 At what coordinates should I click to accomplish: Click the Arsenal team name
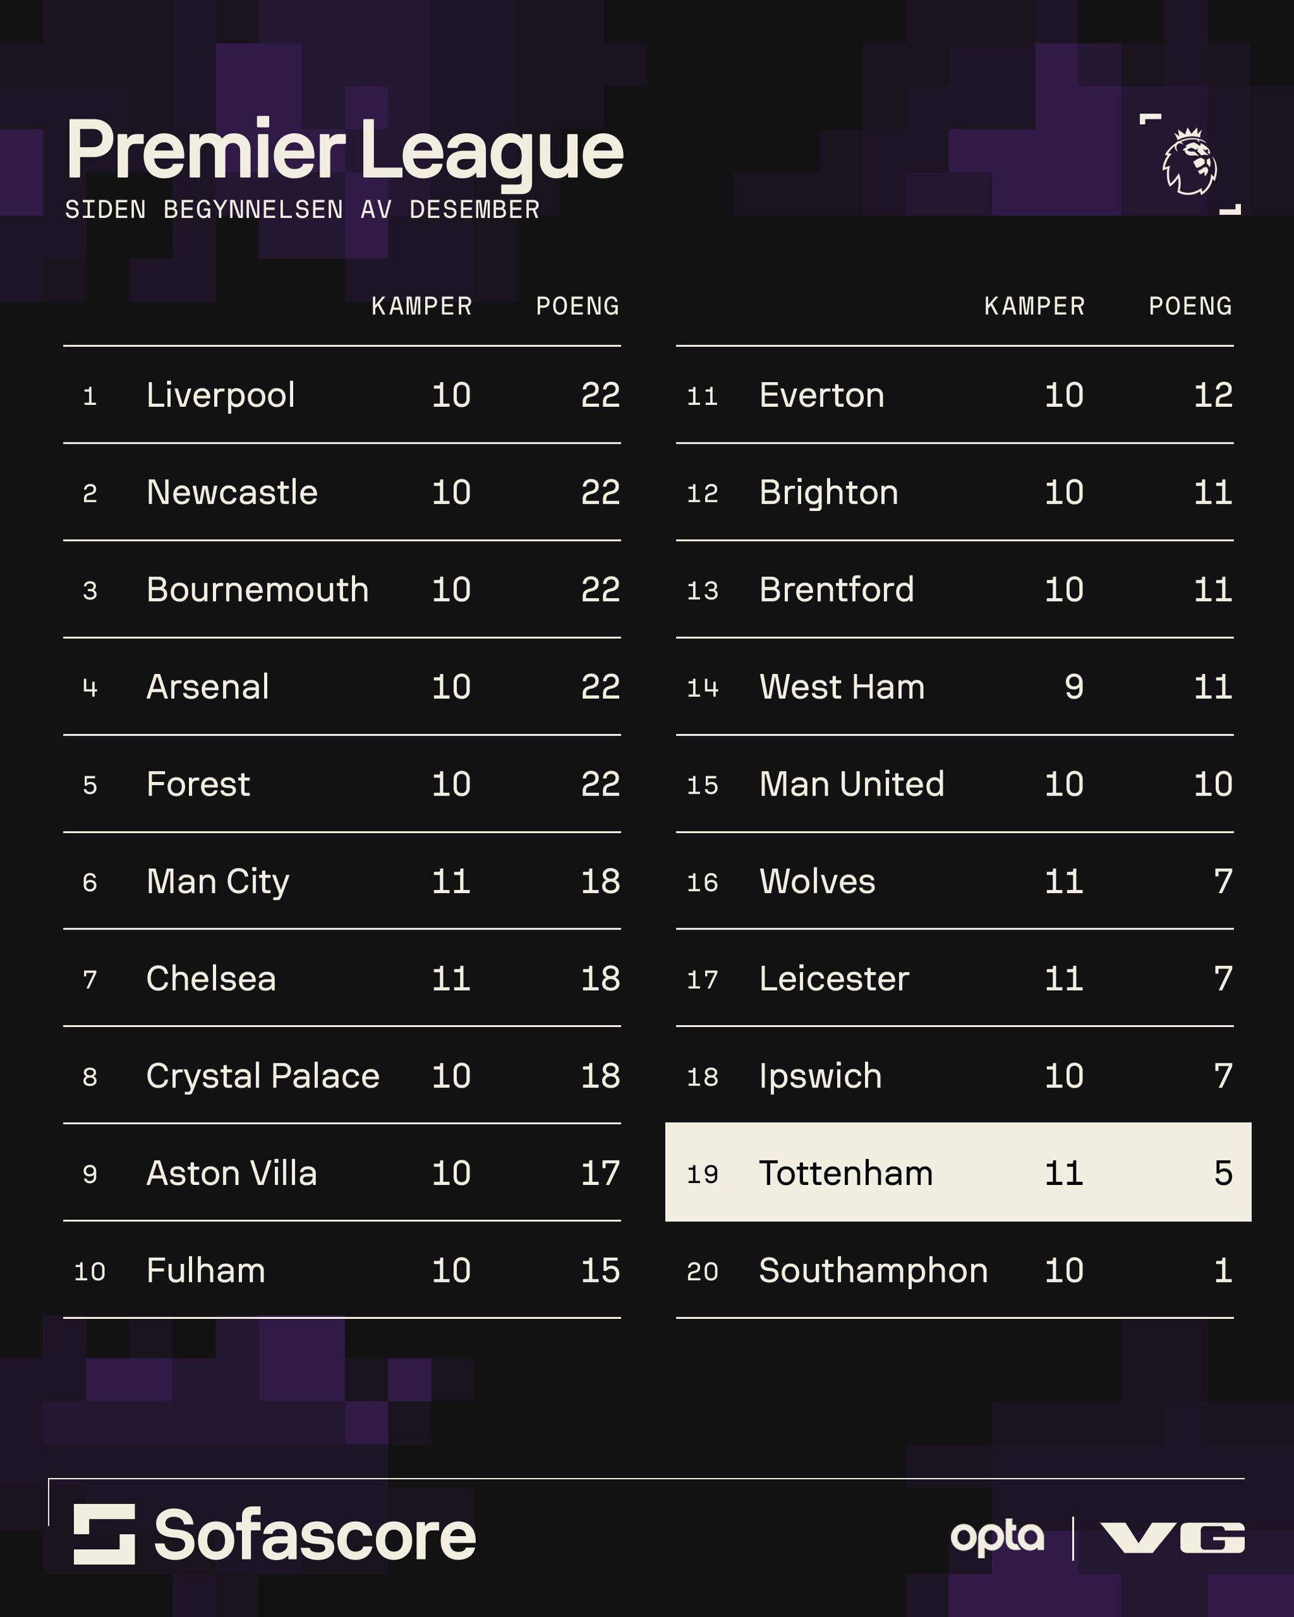point(208,687)
